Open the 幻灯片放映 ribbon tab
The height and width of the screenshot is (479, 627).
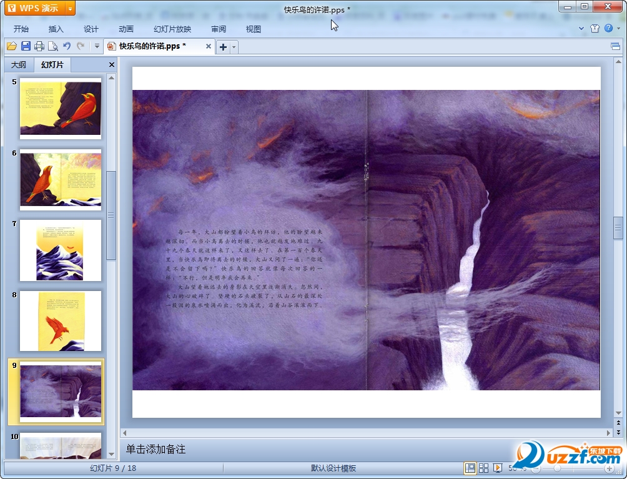click(x=172, y=29)
